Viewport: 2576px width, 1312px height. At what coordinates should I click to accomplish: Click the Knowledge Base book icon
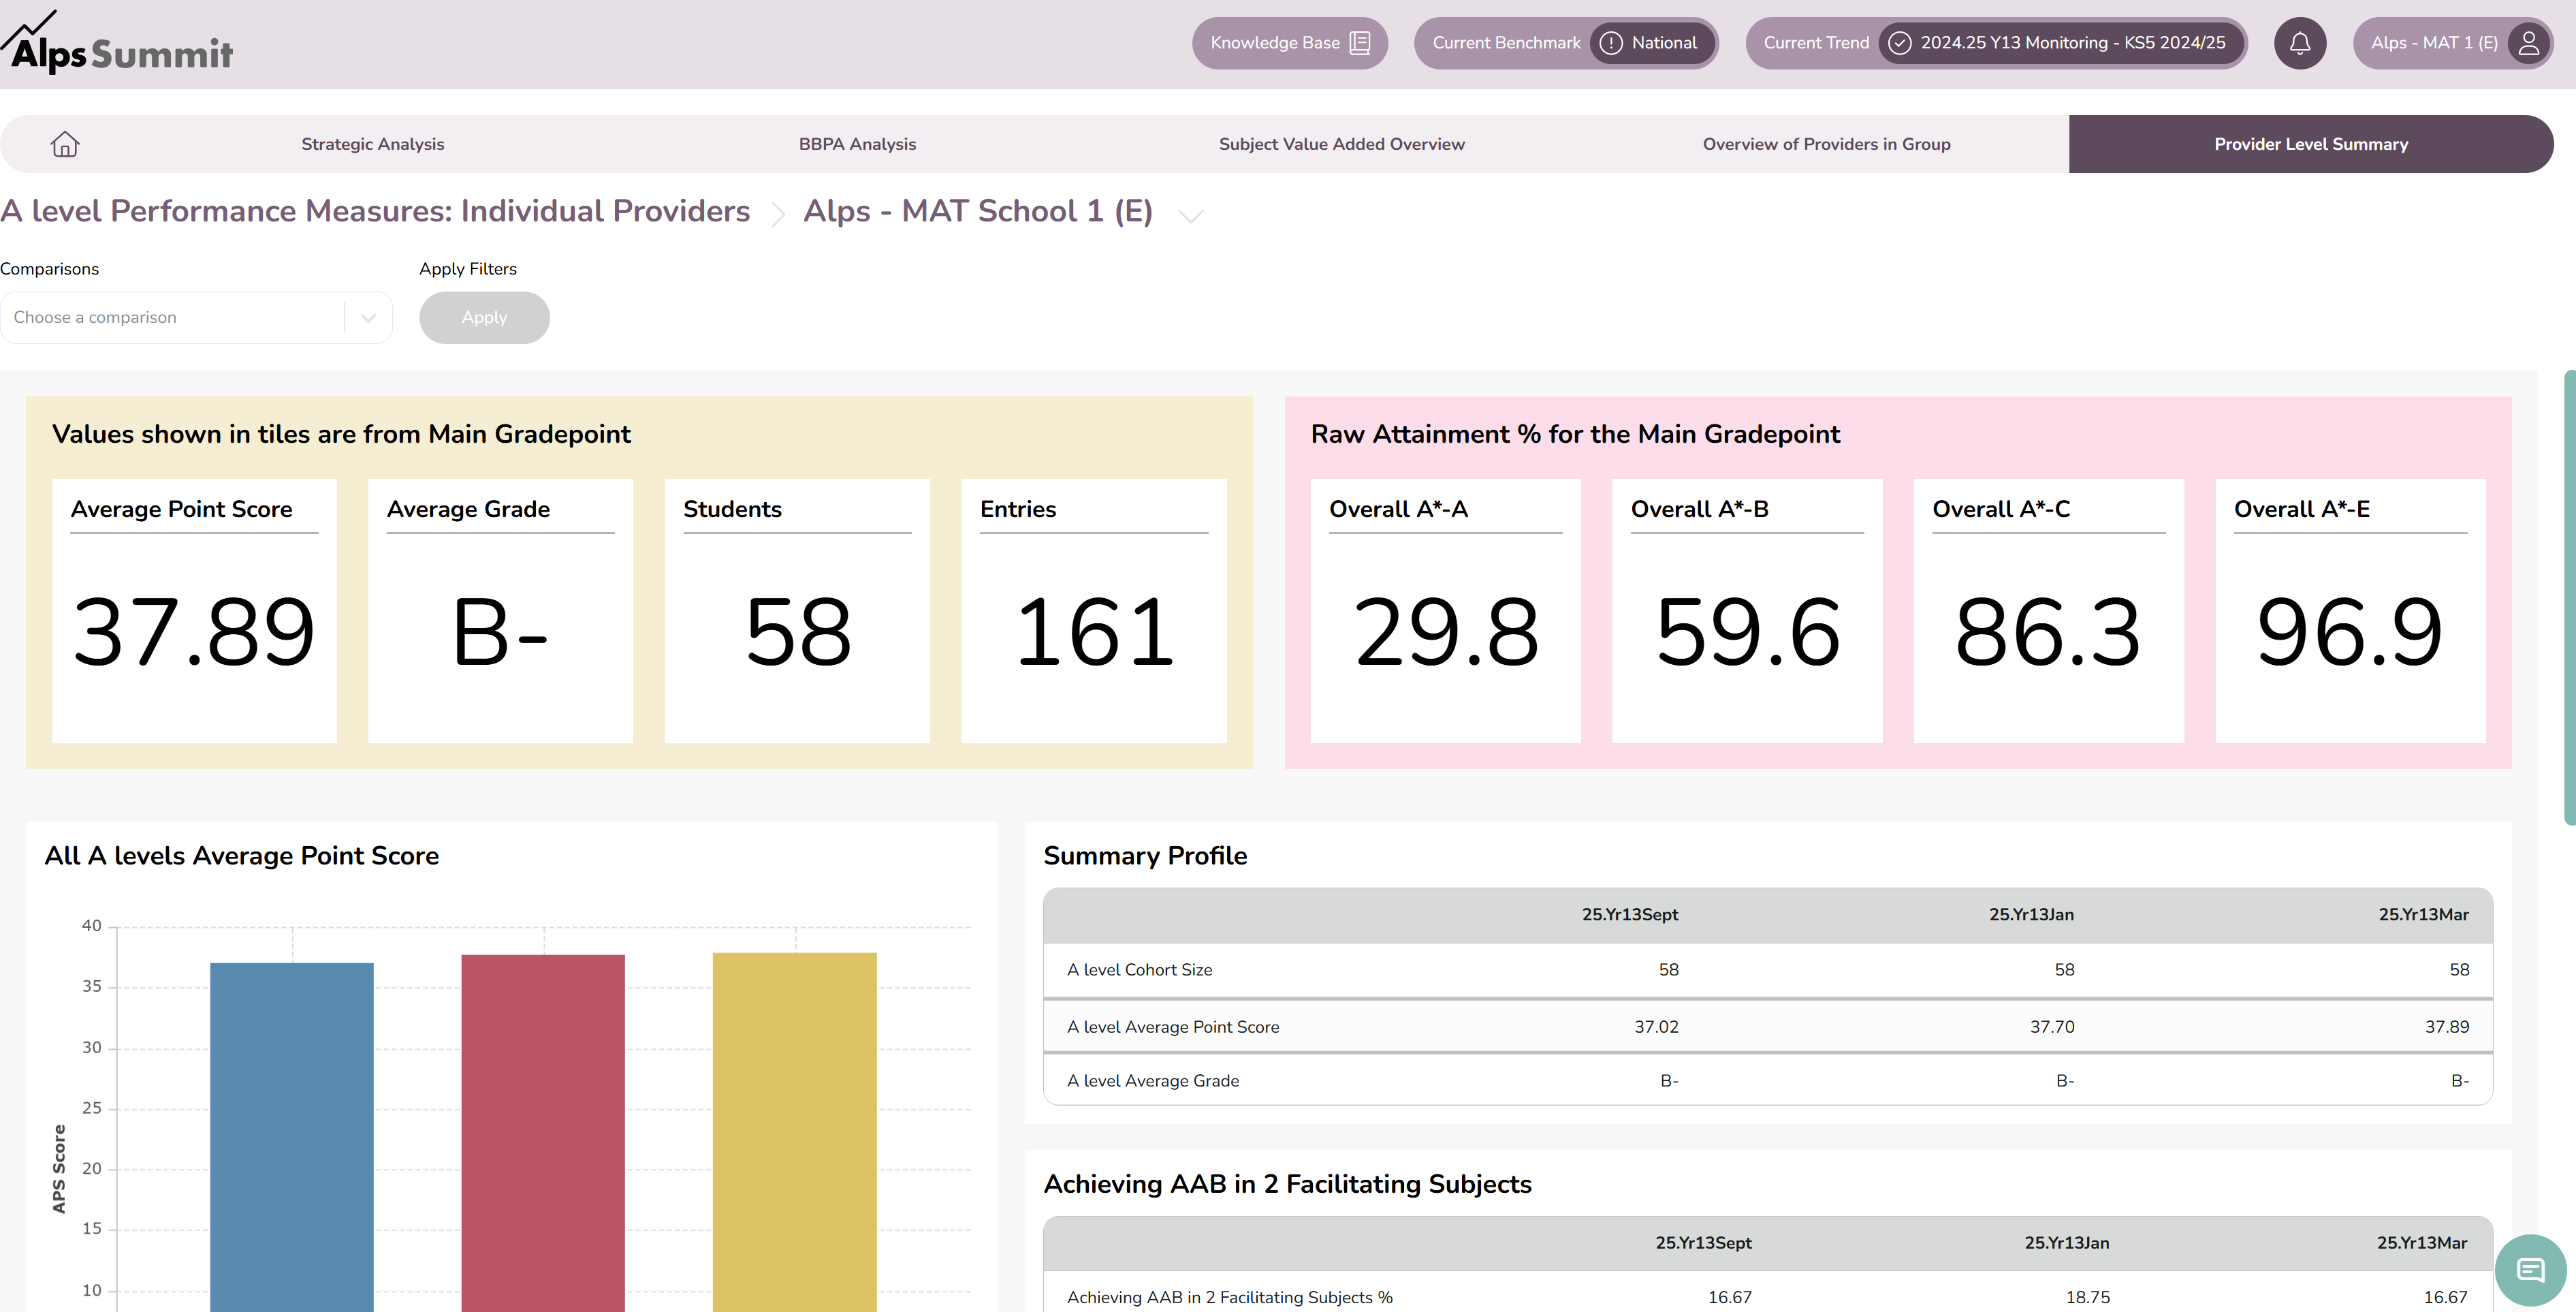coord(1359,43)
